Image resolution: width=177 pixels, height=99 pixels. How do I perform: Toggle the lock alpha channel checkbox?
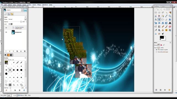[11, 24]
